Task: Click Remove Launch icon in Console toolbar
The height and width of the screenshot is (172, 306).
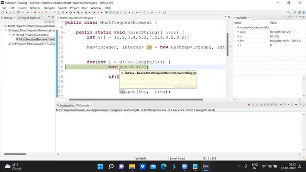Action: [x=253, y=105]
